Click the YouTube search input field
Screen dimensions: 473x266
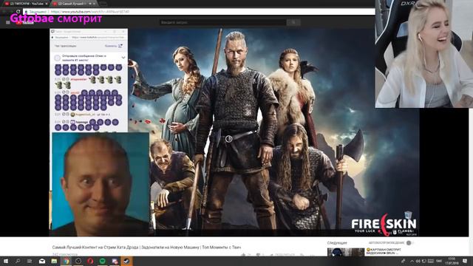tap(223, 22)
